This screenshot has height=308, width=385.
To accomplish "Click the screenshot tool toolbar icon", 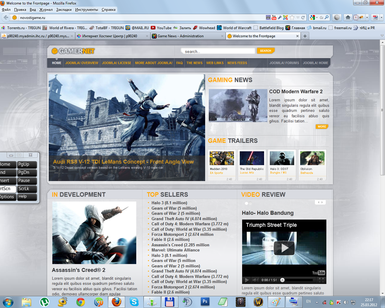I will tap(375, 17).
